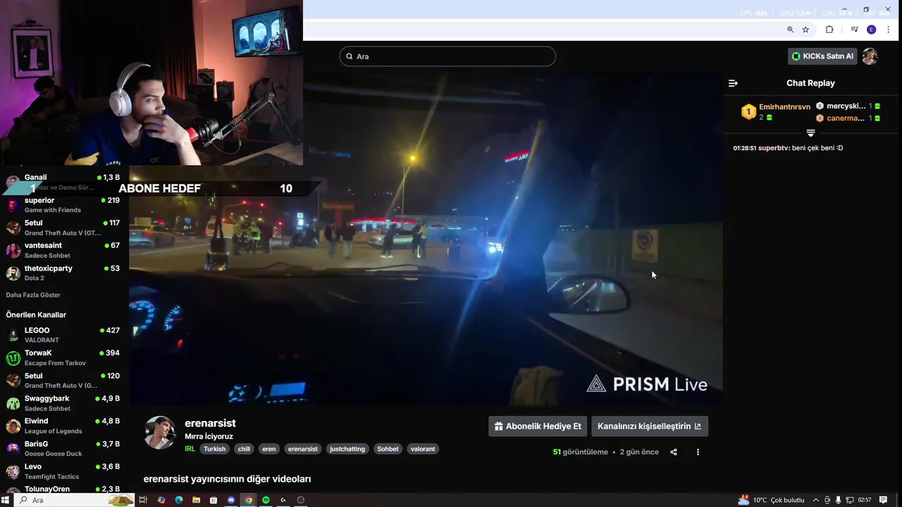Image resolution: width=902 pixels, height=507 pixels.
Task: Open the superior channel in the sidebar
Action: [63, 205]
